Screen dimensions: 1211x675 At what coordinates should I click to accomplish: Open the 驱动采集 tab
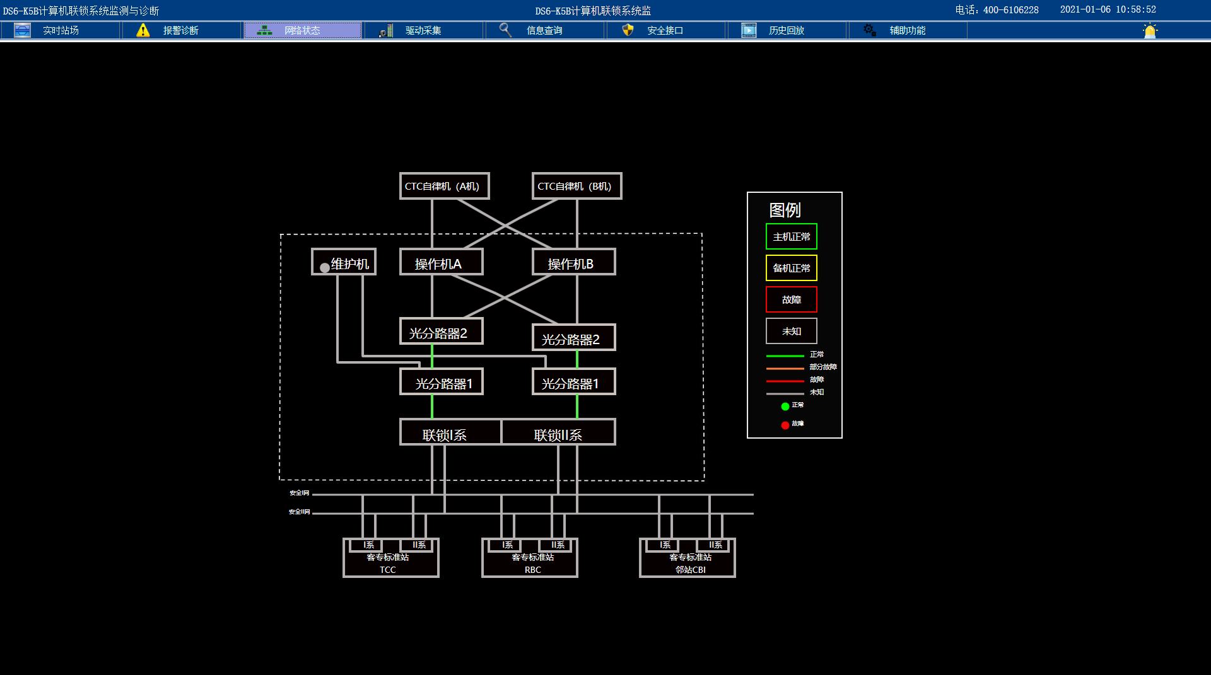pos(424,30)
